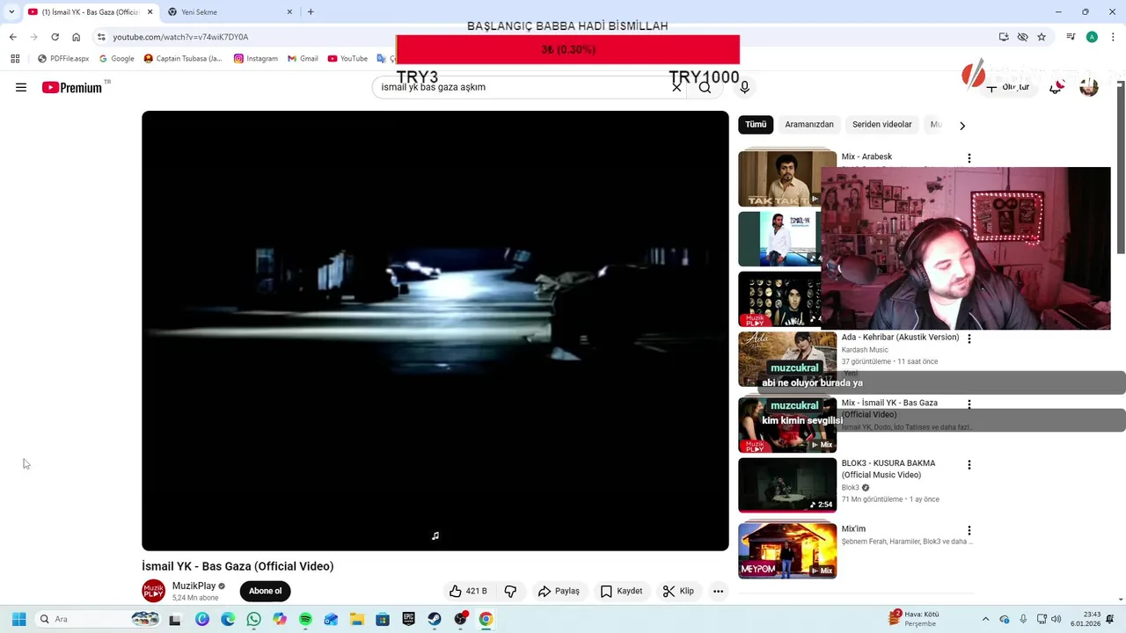Open the Mix'im playlist title
The height and width of the screenshot is (633, 1126).
click(853, 529)
